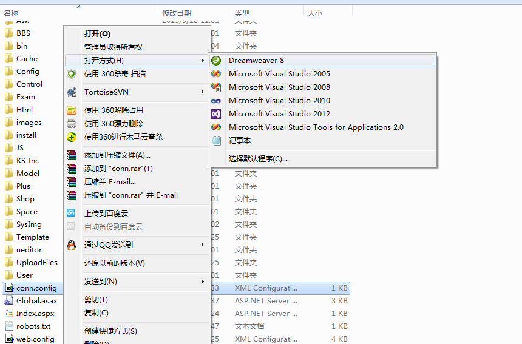
Task: Select 剪切(T) from context menu
Action: [137, 300]
